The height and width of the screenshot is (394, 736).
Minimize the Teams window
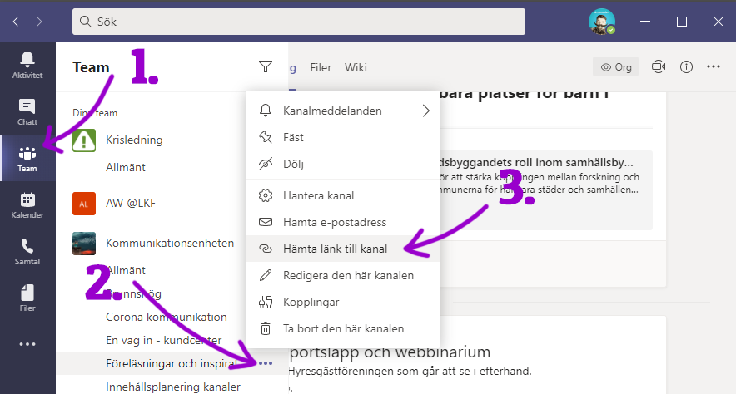coord(645,22)
